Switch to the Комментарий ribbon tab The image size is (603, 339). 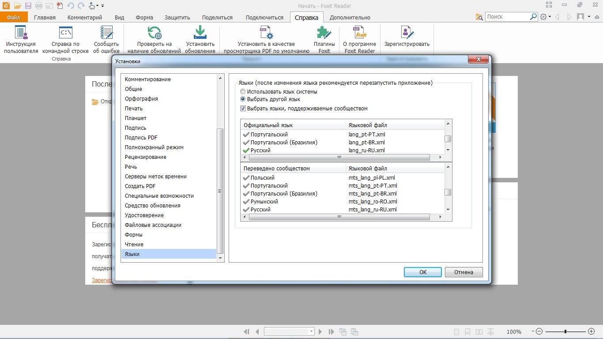[x=85, y=17]
